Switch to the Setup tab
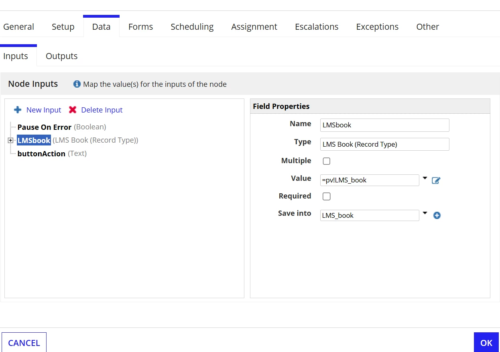 63,27
